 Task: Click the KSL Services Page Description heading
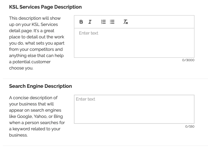[x=45, y=7]
